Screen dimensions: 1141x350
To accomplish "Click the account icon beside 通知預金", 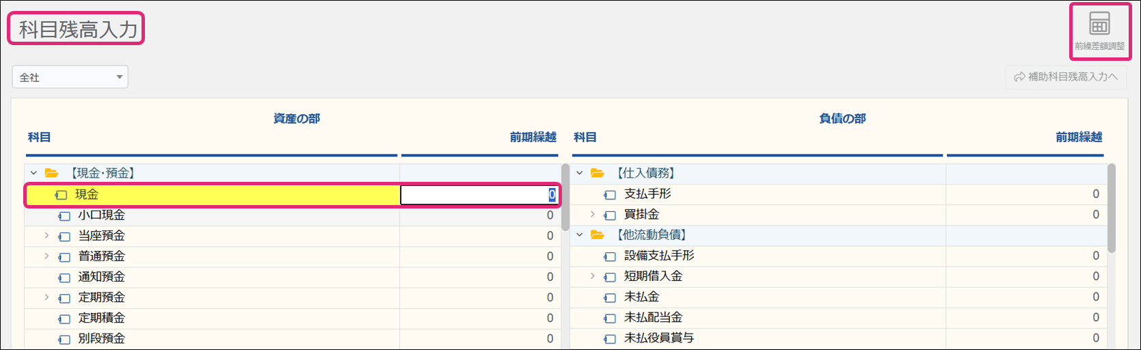I will [64, 277].
